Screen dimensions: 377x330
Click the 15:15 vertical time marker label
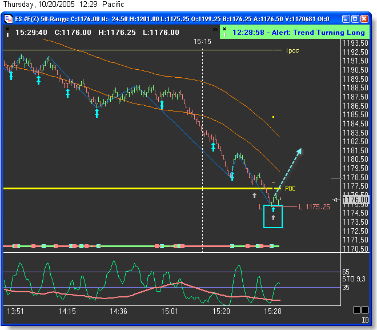(202, 42)
